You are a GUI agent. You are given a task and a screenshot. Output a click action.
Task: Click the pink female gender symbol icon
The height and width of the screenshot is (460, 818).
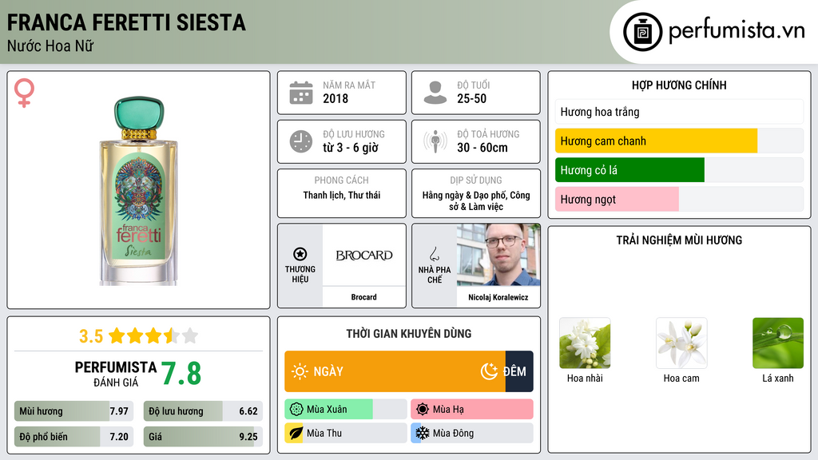pyautogui.click(x=24, y=93)
